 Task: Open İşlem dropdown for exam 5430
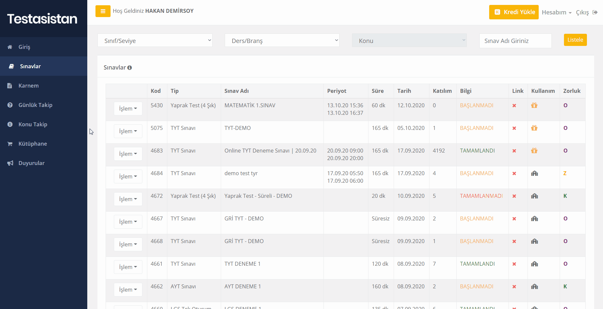click(x=128, y=109)
